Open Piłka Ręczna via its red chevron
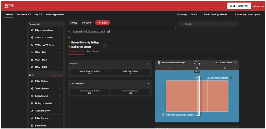The image size is (266, 129). pos(59,118)
